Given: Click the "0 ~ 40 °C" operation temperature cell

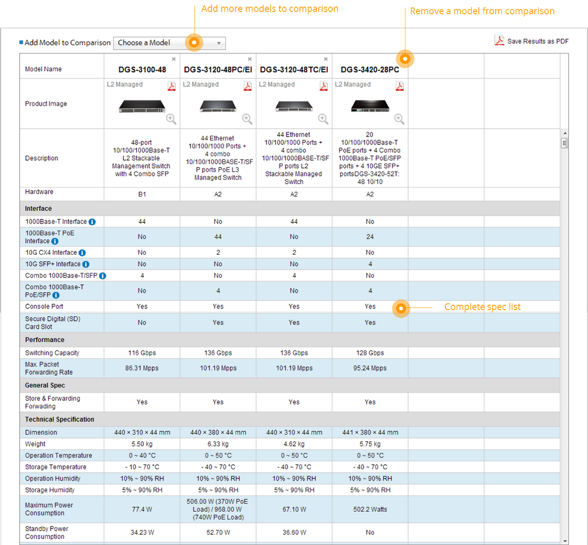Looking at the screenshot, I should pos(142,456).
